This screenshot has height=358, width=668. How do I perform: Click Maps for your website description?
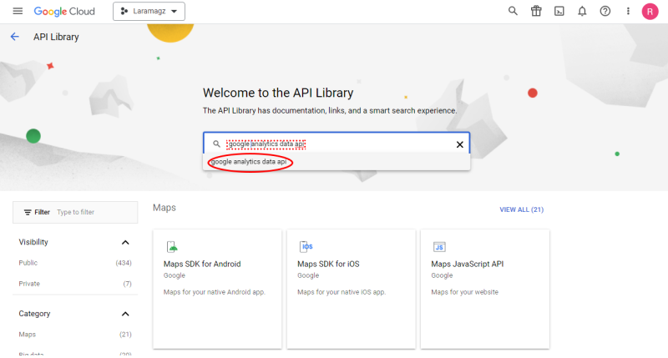tap(465, 292)
